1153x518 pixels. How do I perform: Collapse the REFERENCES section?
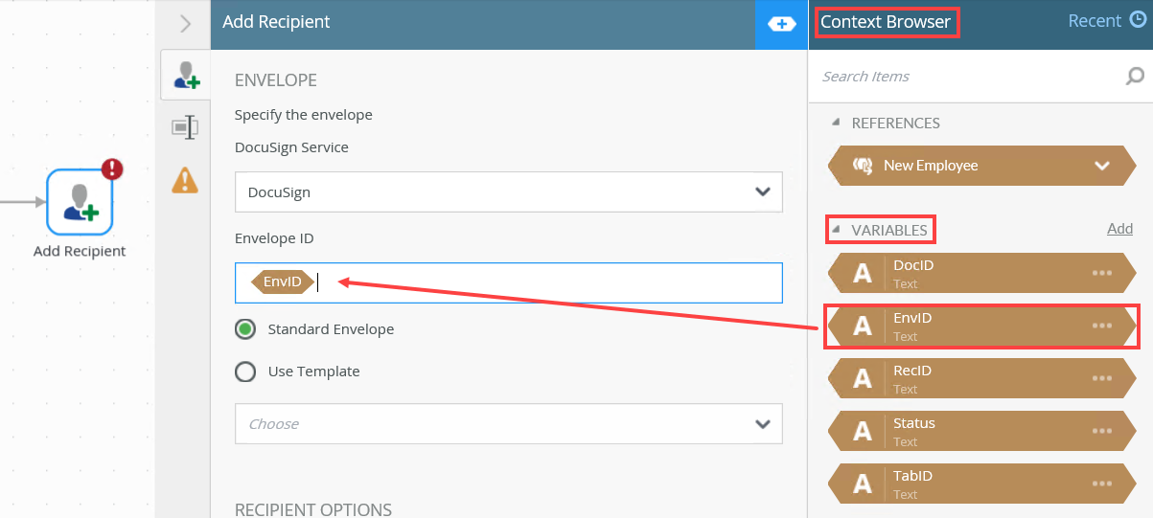click(836, 123)
